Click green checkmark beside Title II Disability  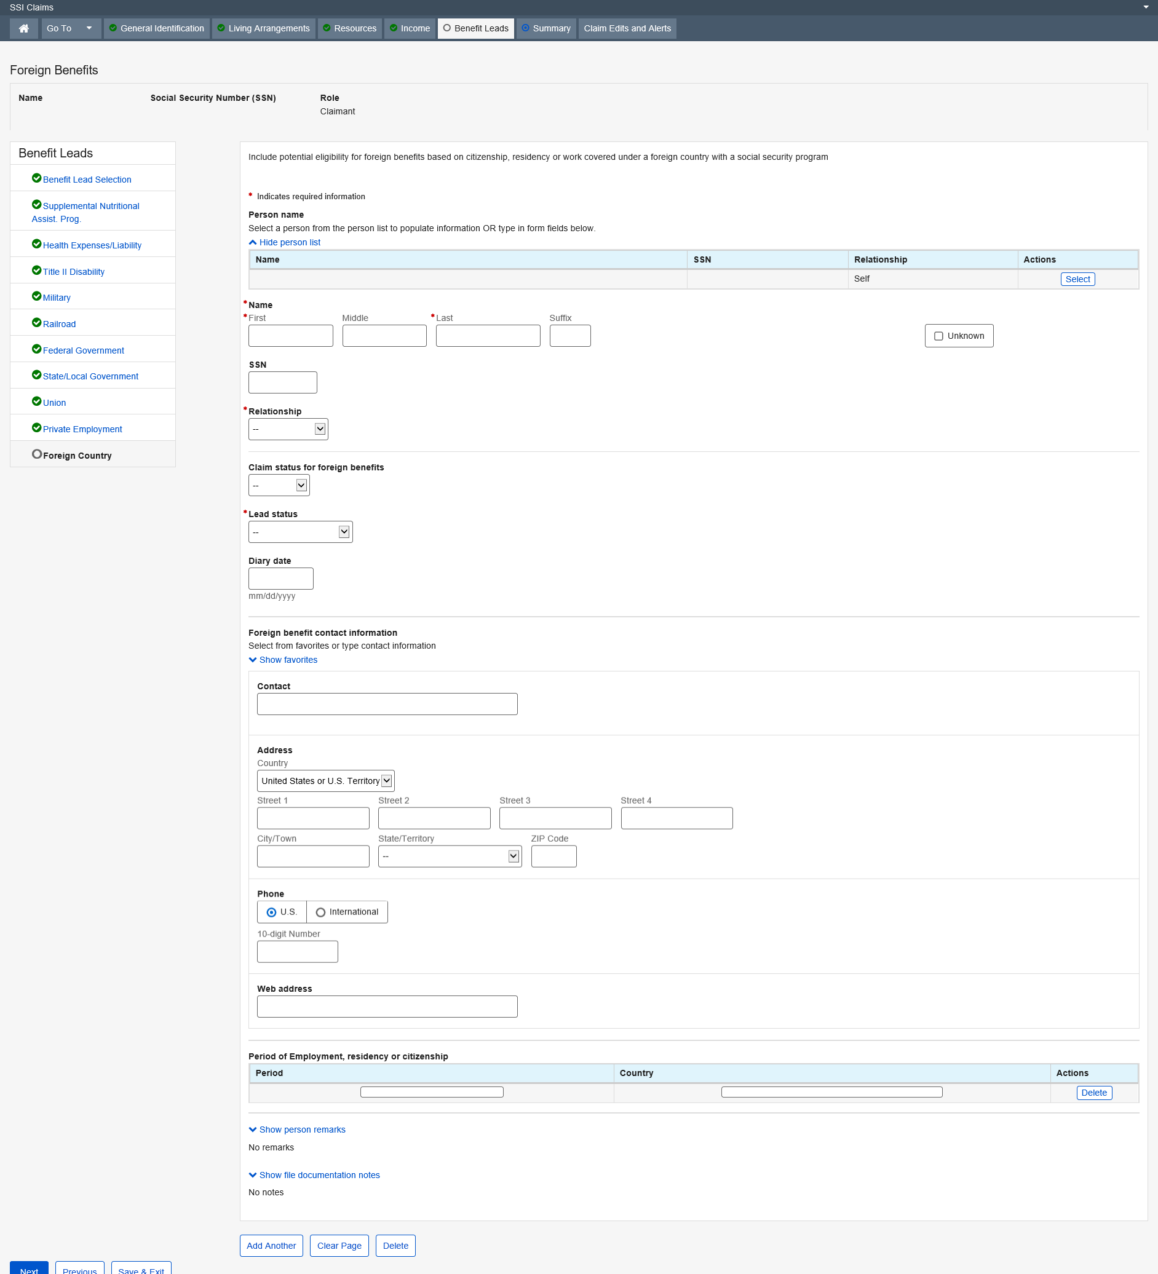37,271
